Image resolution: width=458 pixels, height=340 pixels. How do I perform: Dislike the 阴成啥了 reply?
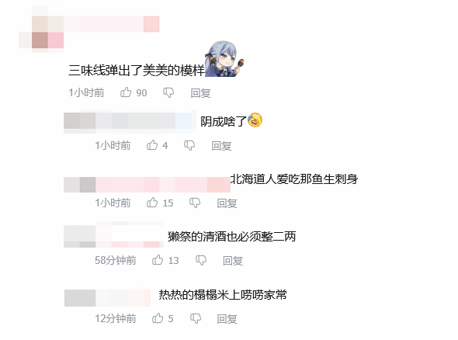click(189, 145)
